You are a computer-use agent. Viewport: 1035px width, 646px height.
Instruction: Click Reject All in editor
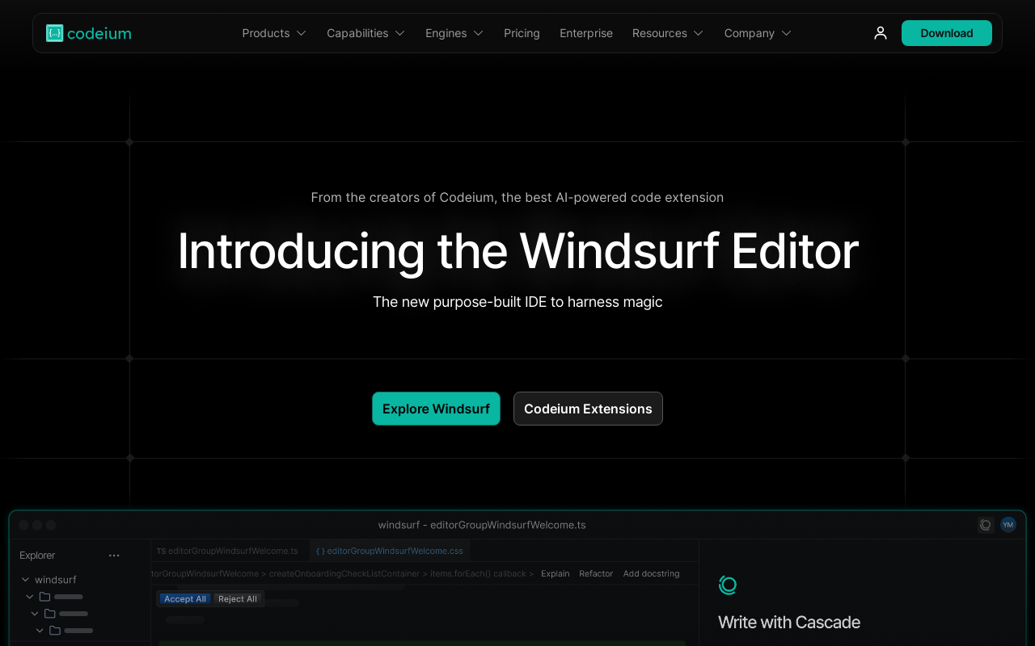[x=238, y=599]
